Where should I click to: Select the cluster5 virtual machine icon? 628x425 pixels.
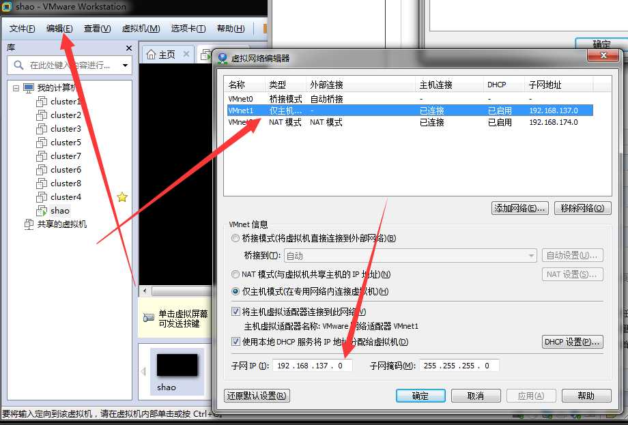click(x=42, y=143)
